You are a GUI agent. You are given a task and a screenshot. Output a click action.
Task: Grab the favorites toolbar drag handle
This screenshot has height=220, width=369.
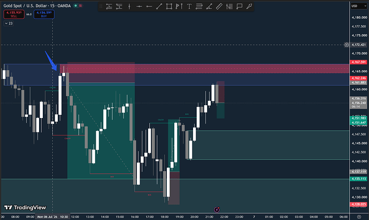pyautogui.click(x=101, y=6)
